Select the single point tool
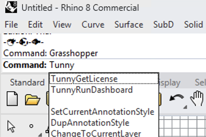Image resolution: width=206 pixels, height=137 pixels. tap(31, 126)
